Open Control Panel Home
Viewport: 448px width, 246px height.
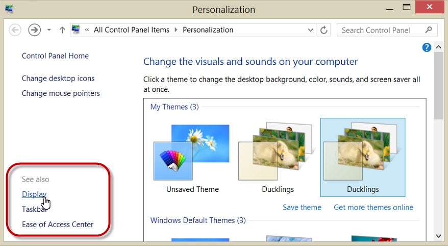pos(55,56)
